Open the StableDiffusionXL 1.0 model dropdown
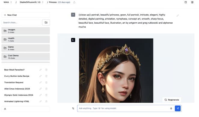The image size is (199, 117). point(32,2)
